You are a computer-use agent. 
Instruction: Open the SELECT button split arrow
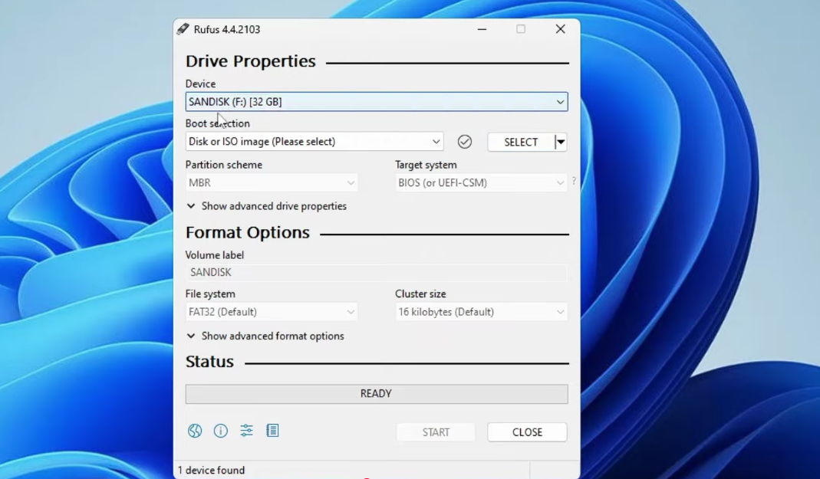click(561, 142)
